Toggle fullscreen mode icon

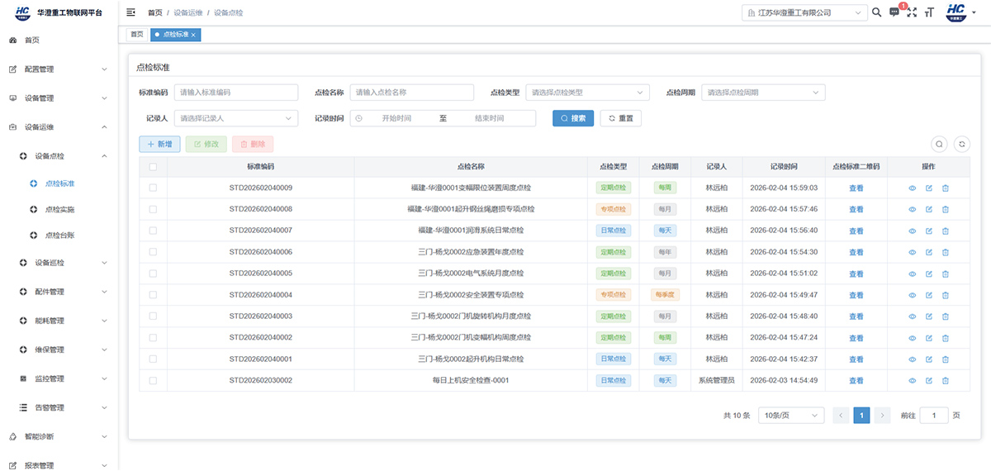tap(913, 12)
